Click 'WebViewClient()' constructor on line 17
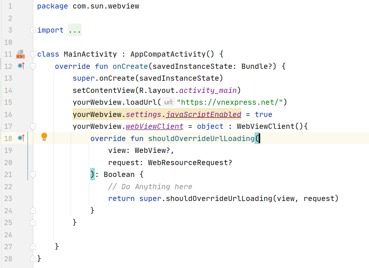 (x=270, y=126)
